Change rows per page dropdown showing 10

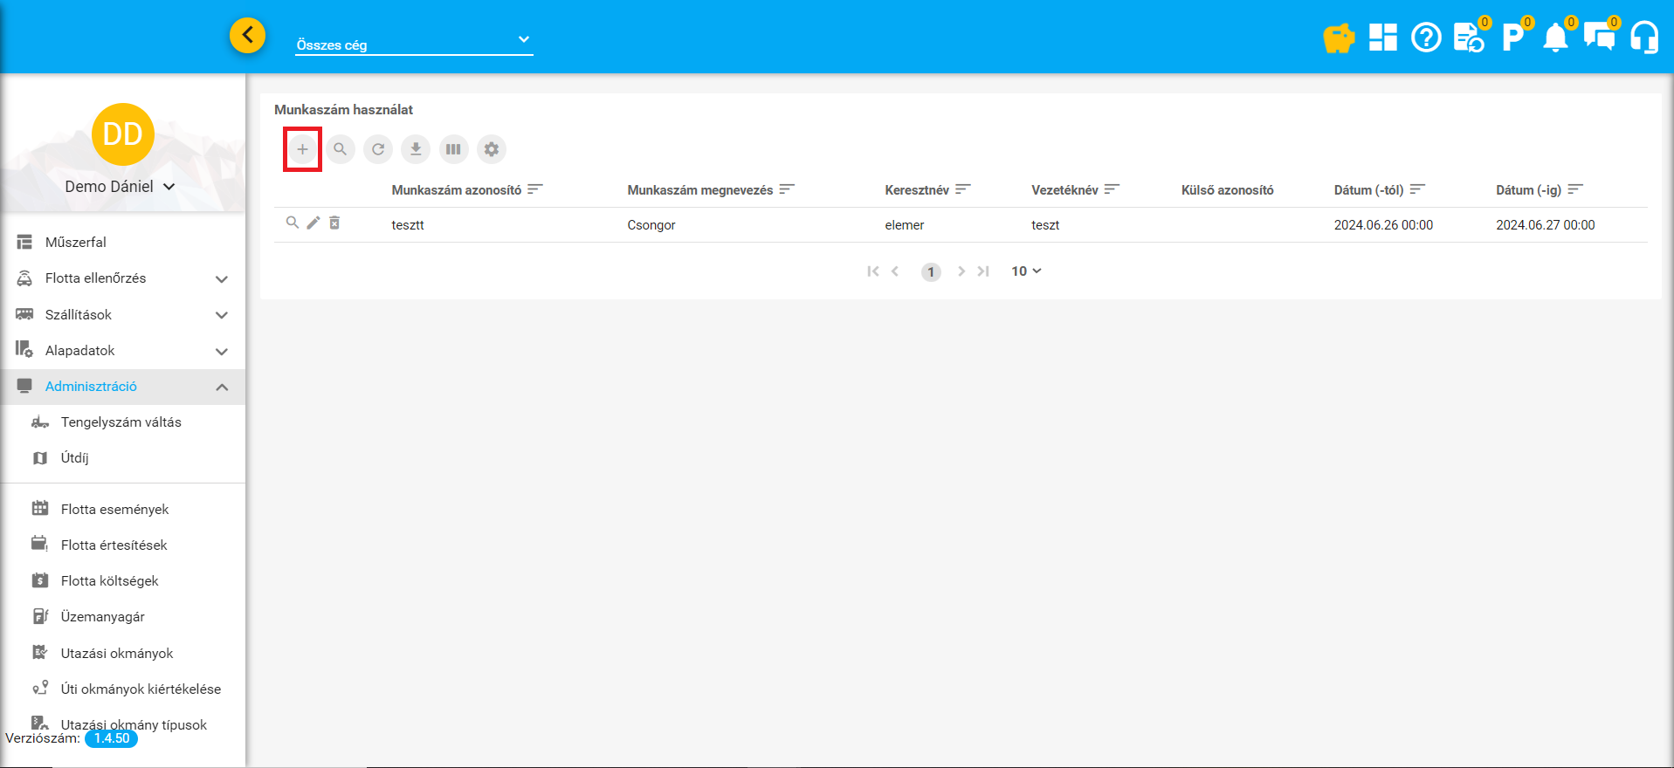pos(1026,271)
